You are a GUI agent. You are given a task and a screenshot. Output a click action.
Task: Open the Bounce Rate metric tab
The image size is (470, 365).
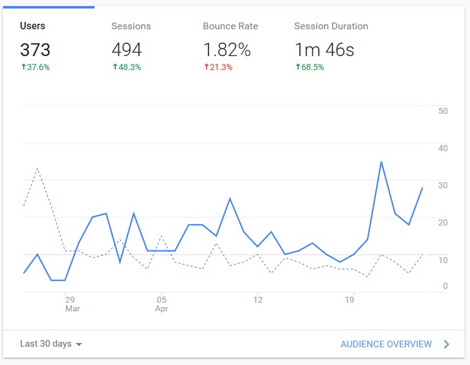(230, 26)
